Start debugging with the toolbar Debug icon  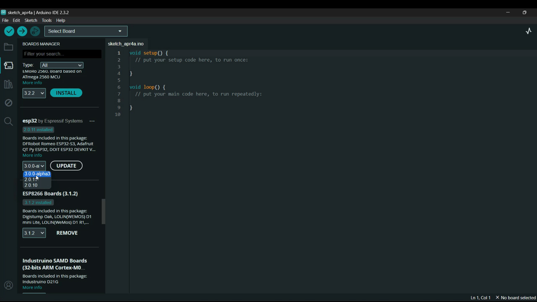tap(35, 31)
